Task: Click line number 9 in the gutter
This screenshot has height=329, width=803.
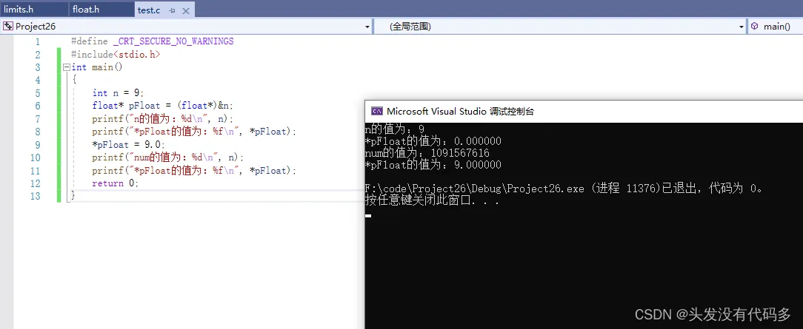Action: [37, 145]
